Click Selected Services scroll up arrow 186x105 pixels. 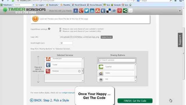click(83, 59)
